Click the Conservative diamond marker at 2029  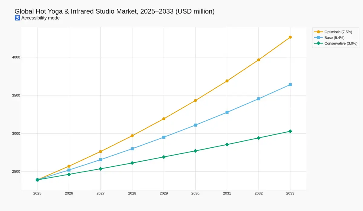tap(164, 157)
